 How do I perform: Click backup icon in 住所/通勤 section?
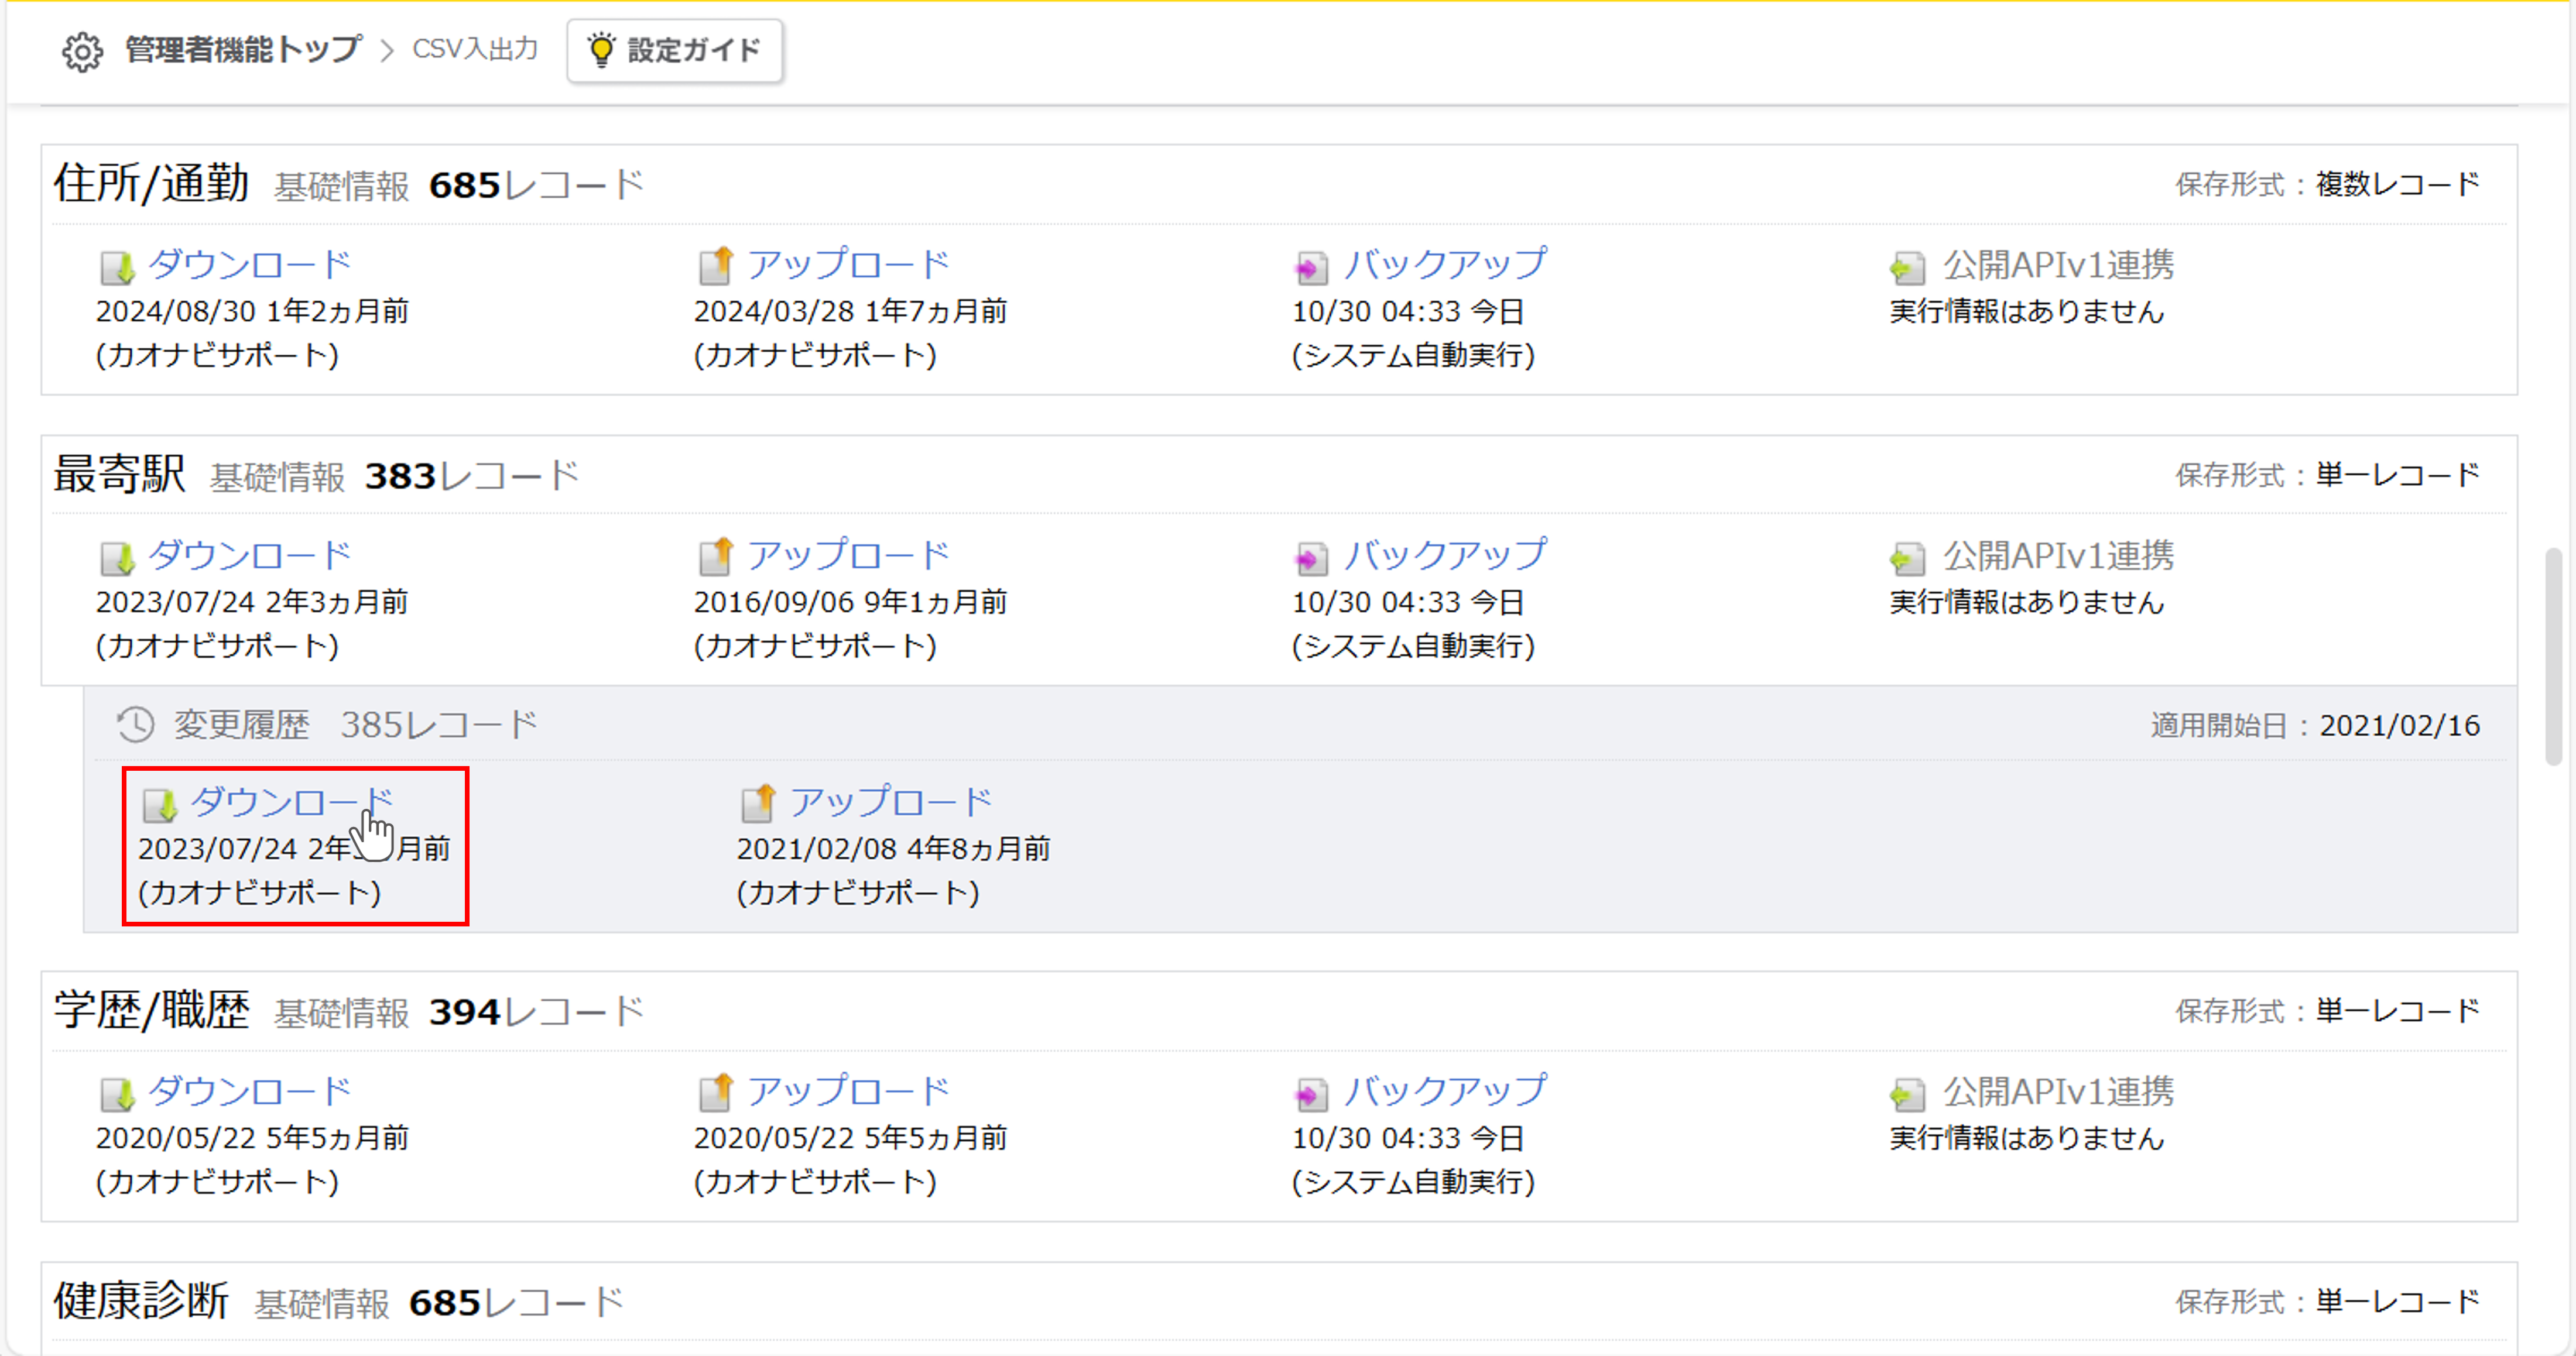coord(1311,267)
